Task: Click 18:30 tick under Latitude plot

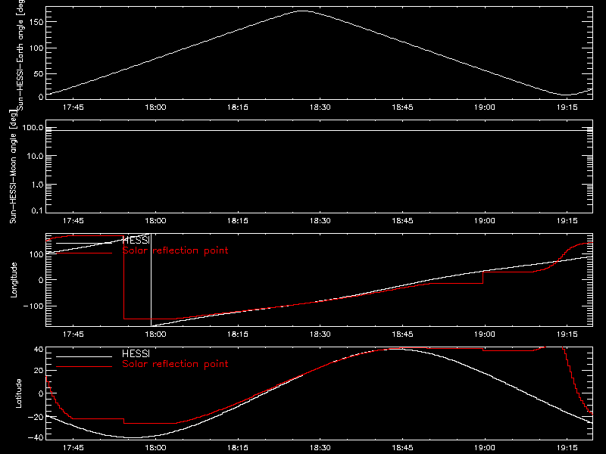Action: pyautogui.click(x=320, y=448)
